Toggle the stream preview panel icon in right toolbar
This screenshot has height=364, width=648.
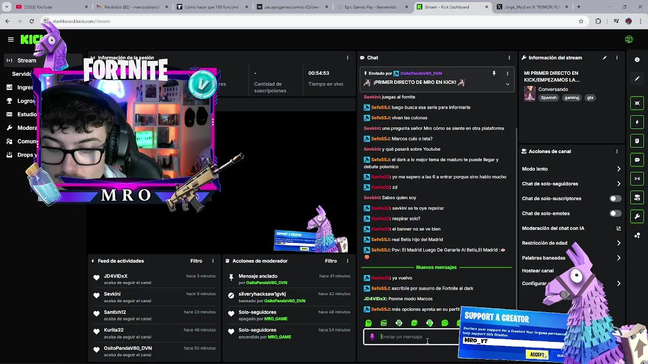[x=637, y=103]
